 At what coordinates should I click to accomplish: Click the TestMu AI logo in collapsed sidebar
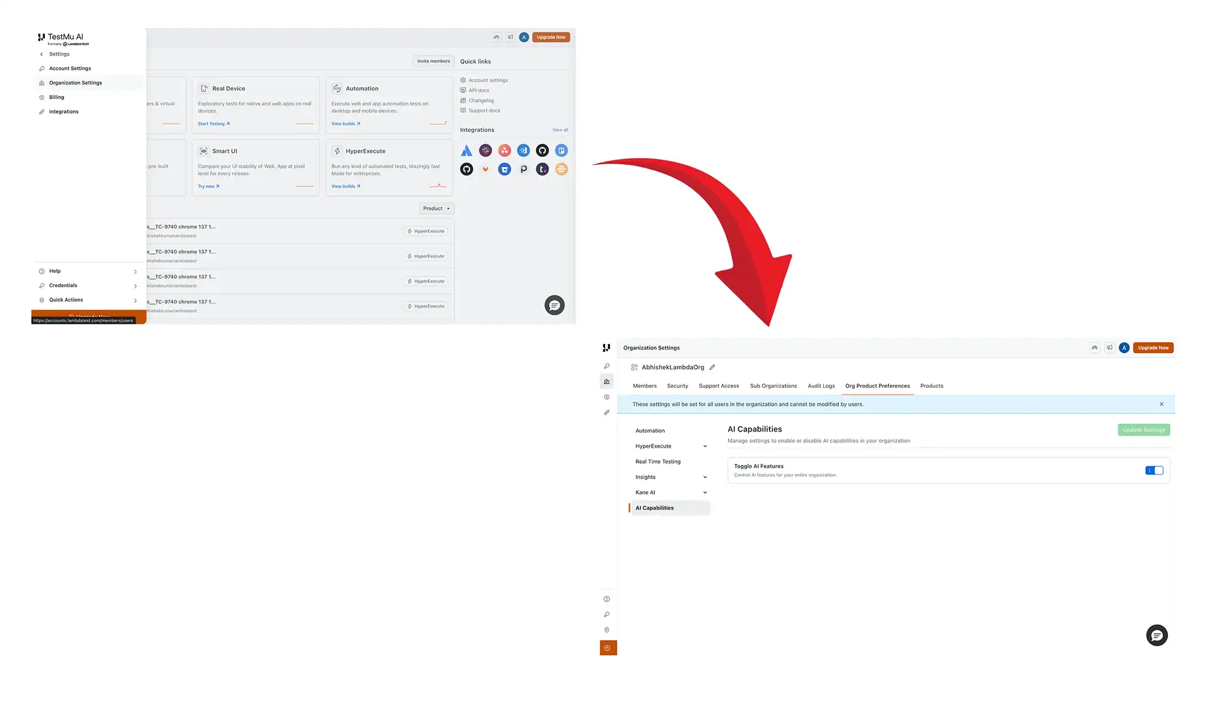tap(606, 348)
